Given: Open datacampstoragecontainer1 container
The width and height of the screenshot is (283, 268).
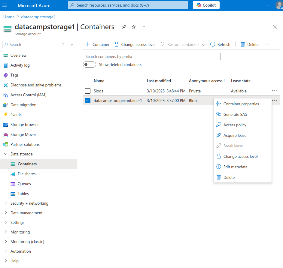Looking at the screenshot, I should 118,101.
